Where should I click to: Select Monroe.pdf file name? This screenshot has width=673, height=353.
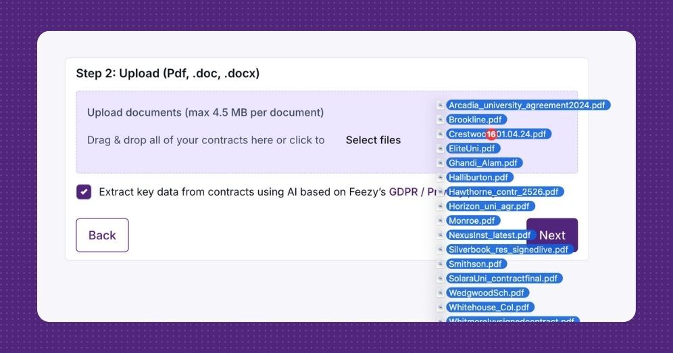(x=473, y=220)
